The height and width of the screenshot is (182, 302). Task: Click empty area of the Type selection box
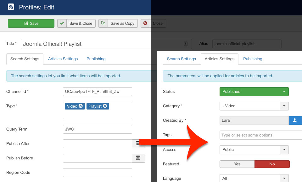point(98,115)
